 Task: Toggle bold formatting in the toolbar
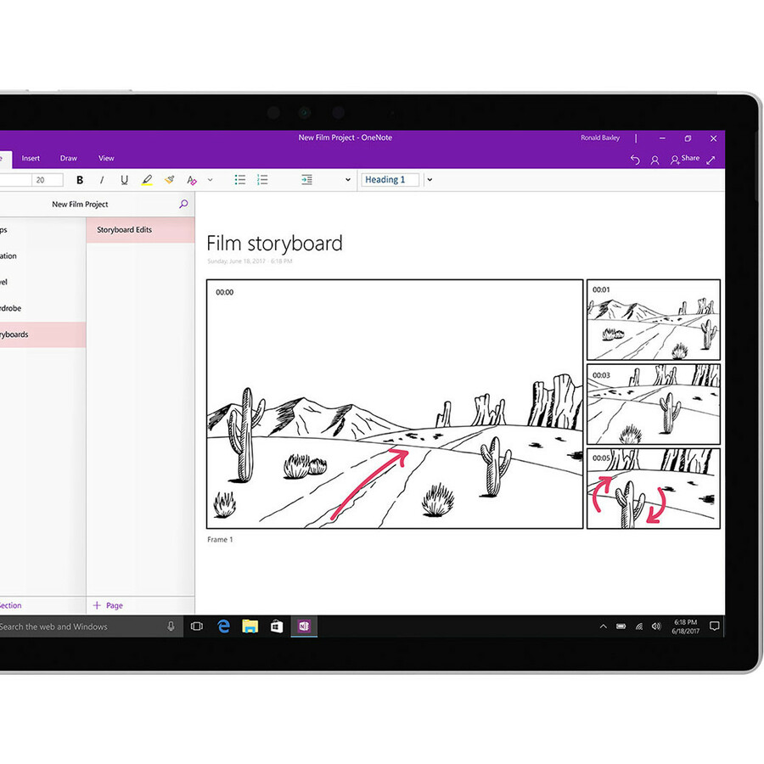tap(80, 180)
